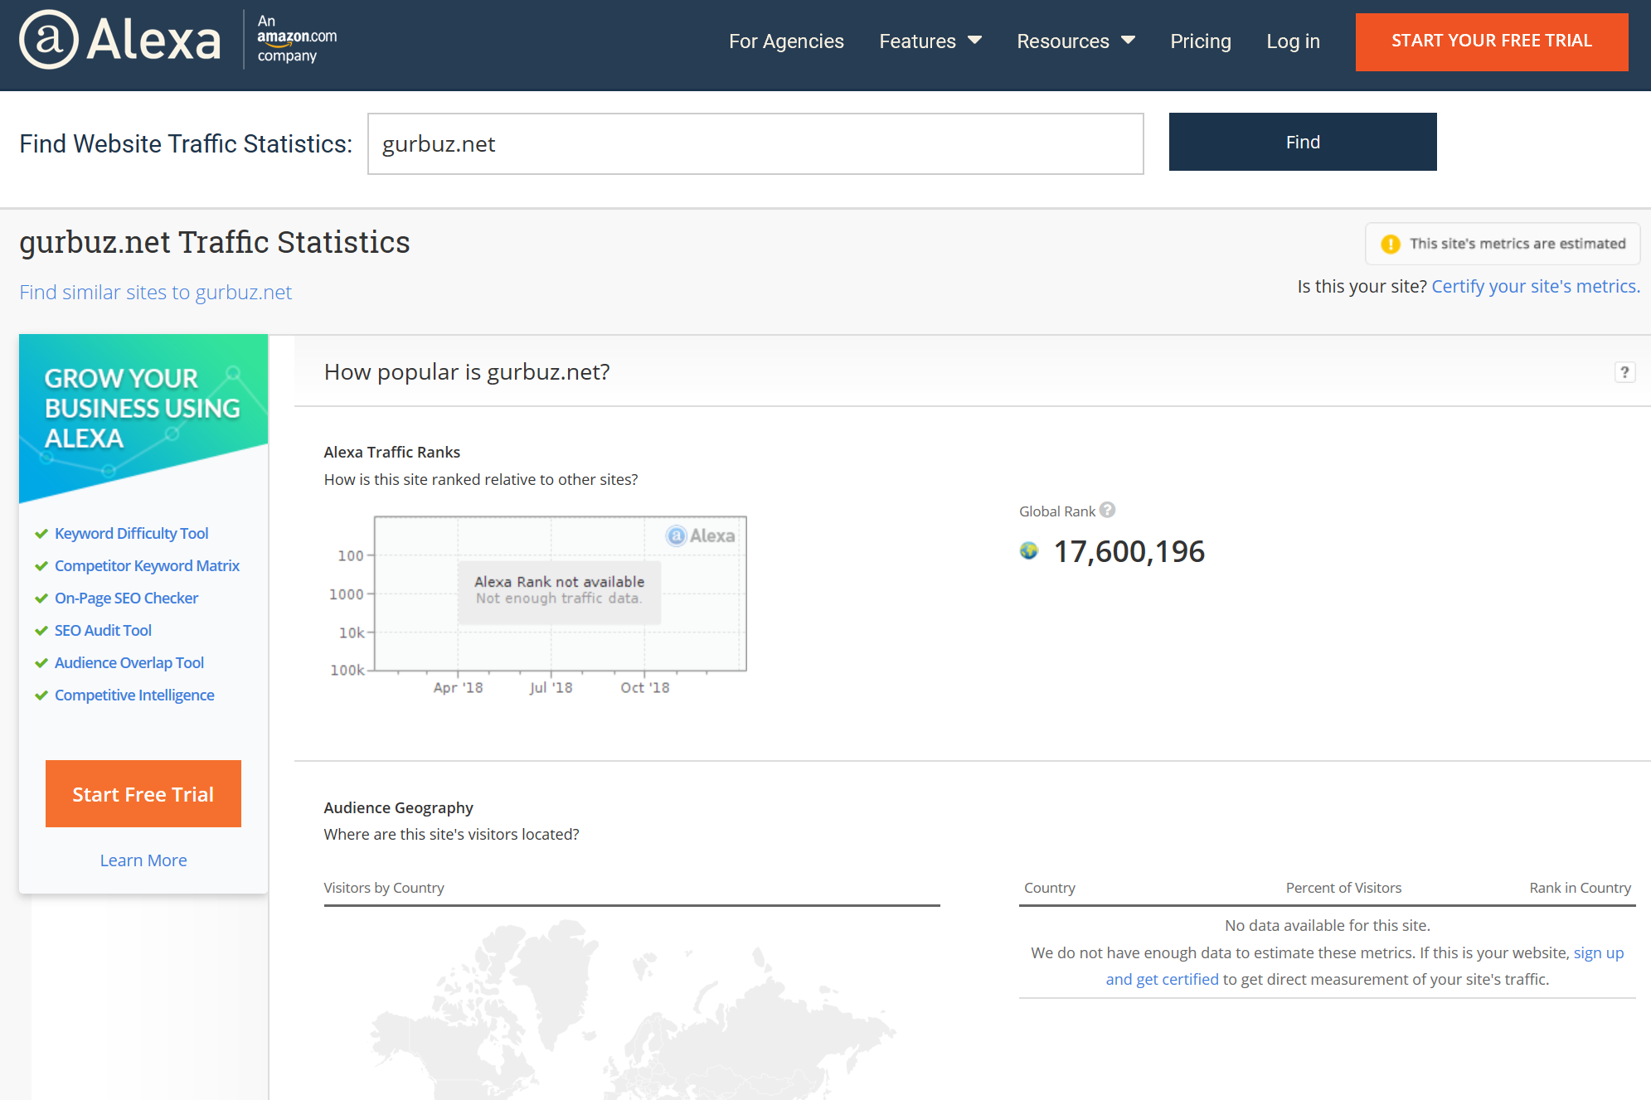Open the SEO Audit Tool link
1651x1100 pixels.
point(103,630)
